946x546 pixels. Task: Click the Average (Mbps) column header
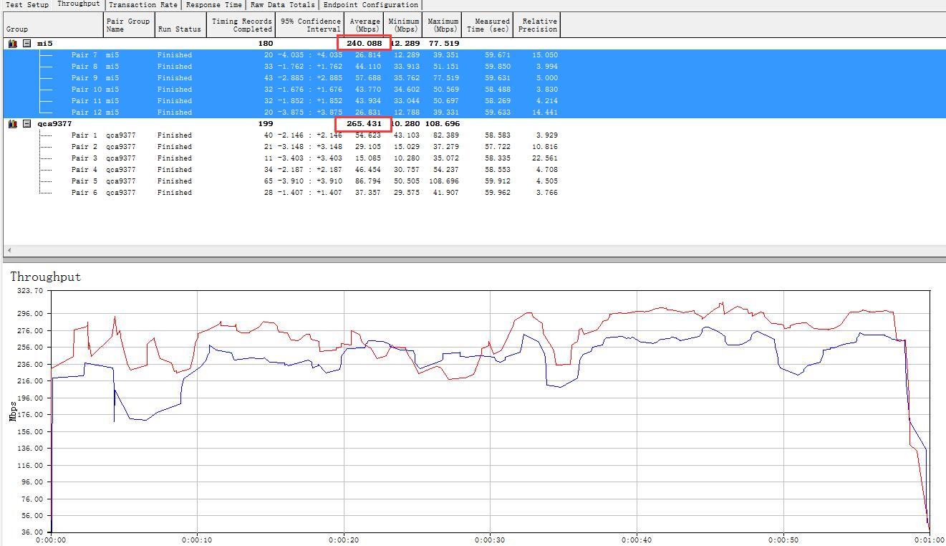tap(365, 25)
